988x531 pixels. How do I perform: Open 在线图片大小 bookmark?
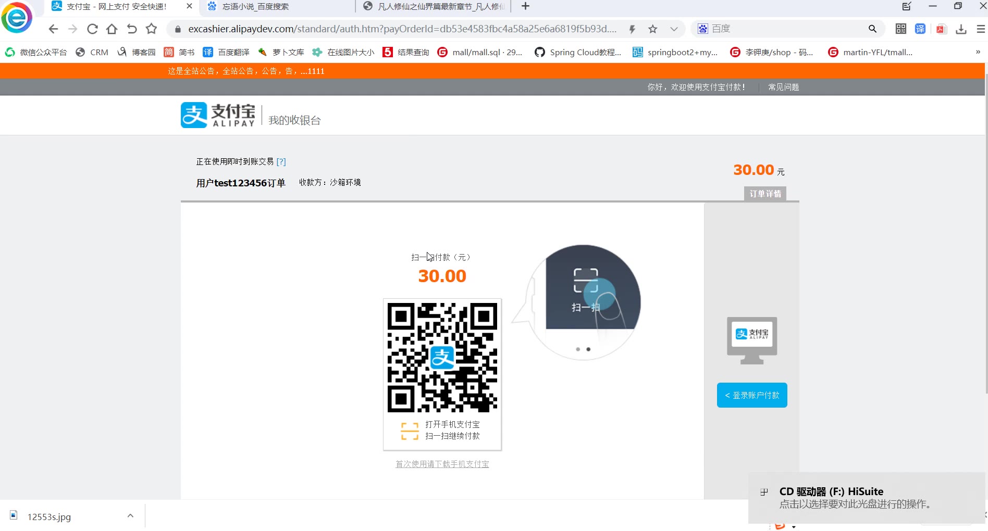(x=343, y=52)
